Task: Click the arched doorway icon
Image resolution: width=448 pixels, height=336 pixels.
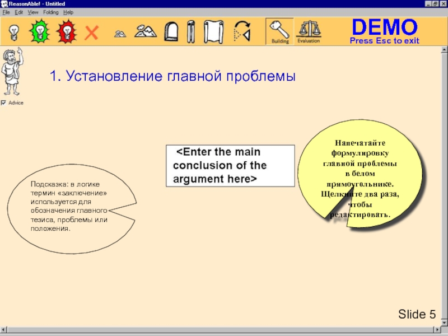Action: pyautogui.click(x=171, y=32)
